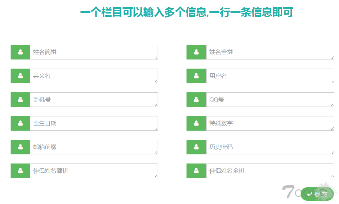Image resolution: width=339 pixels, height=204 pixels.
Task: Click user icon beside QQ号 field
Action: point(196,100)
